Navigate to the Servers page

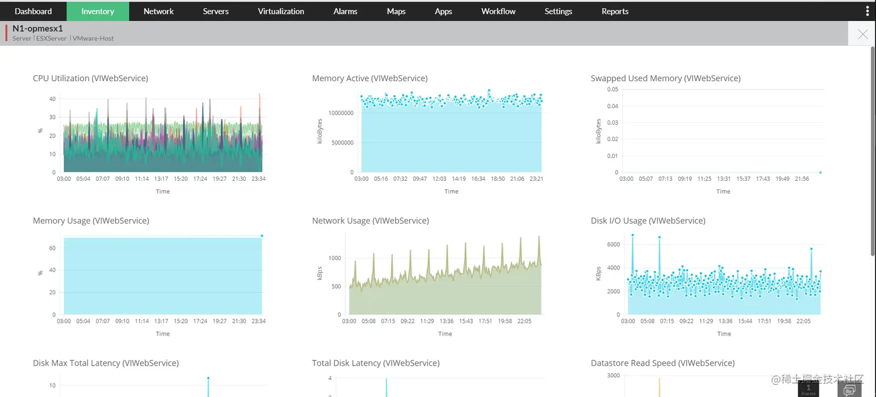point(215,11)
